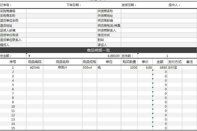Select serial number cell 5

tap(13, 85)
